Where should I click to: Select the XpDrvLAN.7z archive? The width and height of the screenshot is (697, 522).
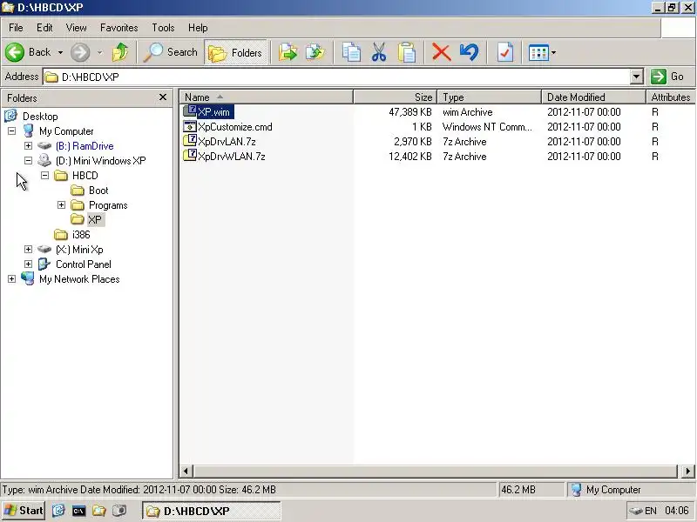227,142
